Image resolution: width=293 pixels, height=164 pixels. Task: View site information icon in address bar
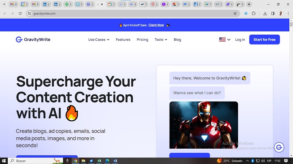29,14
